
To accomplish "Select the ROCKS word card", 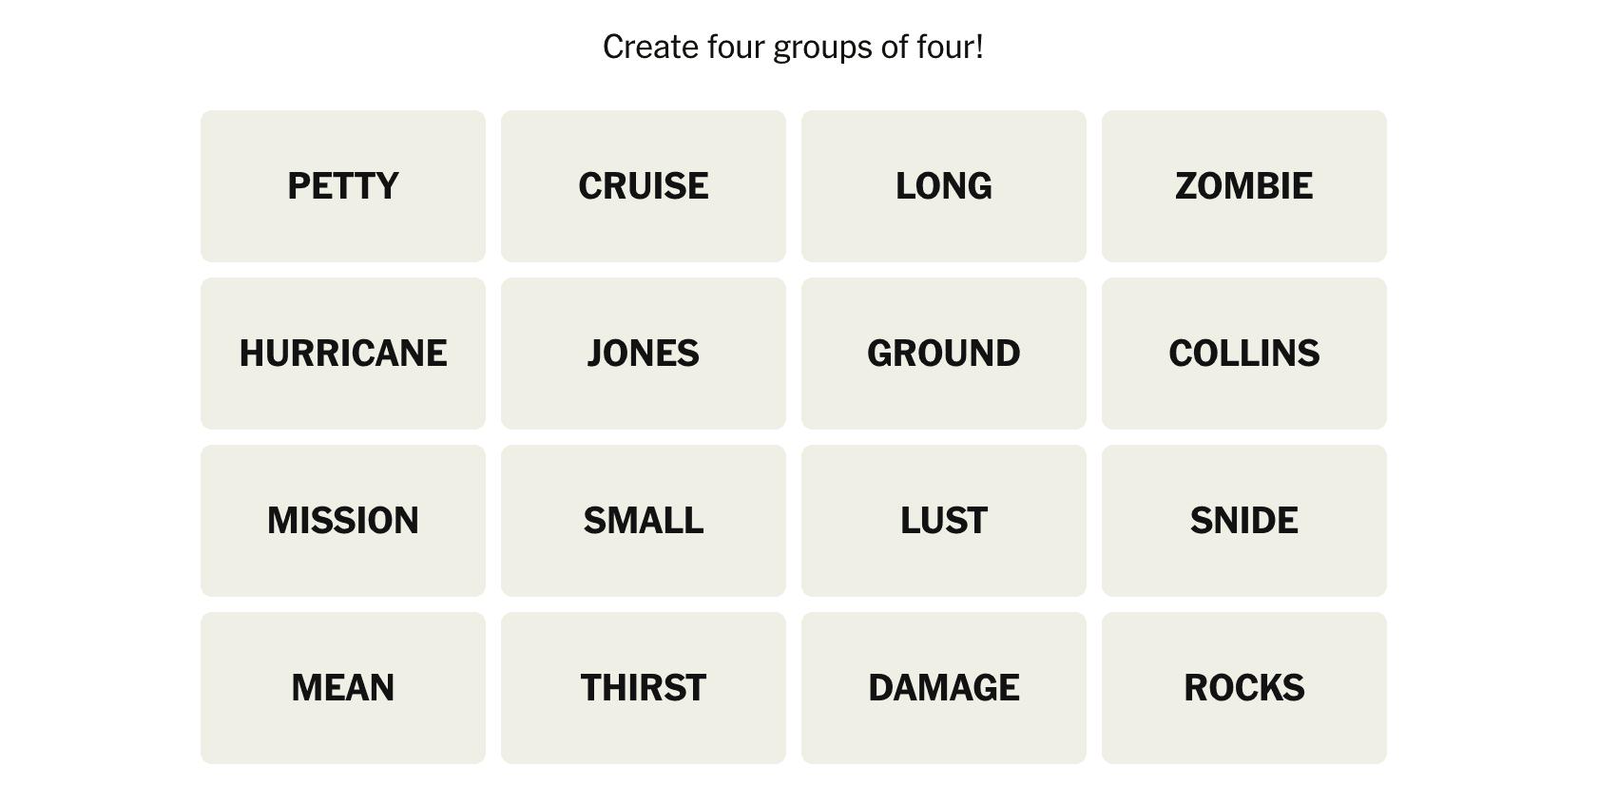I will click(x=1243, y=688).
